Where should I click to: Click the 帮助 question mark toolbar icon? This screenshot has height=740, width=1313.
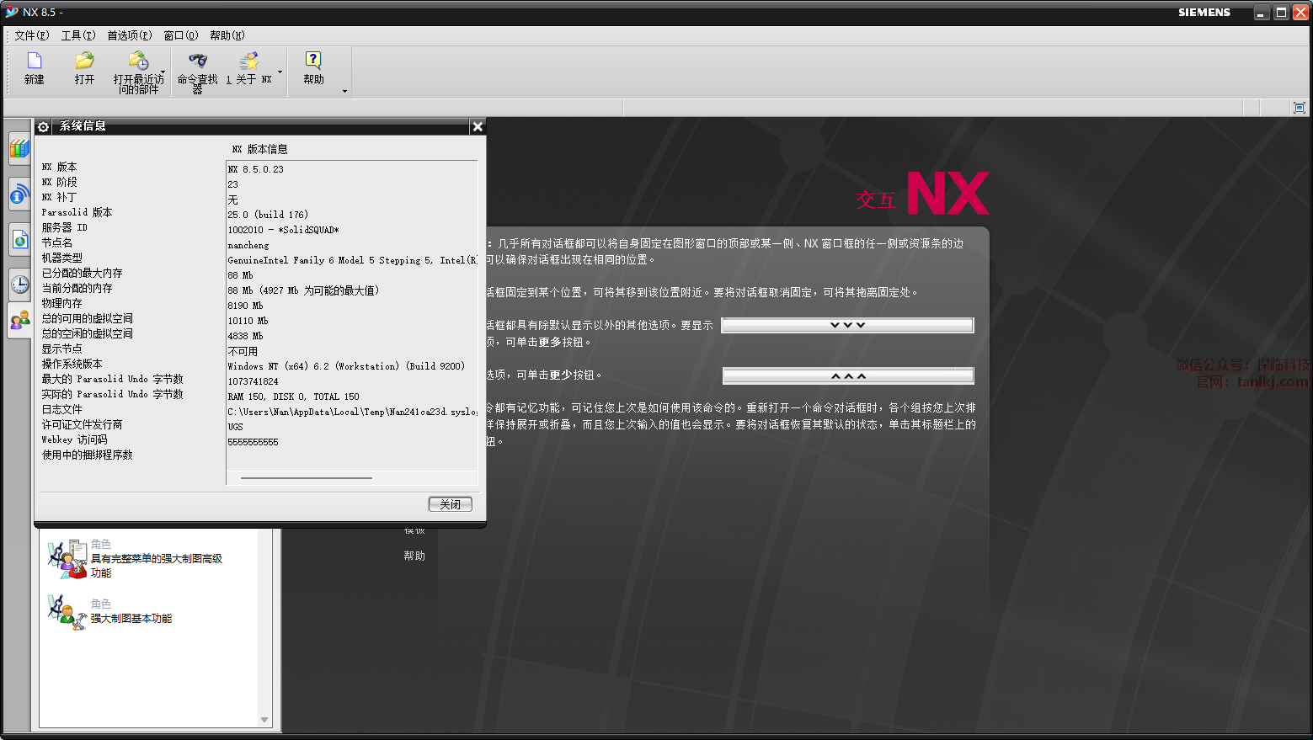[313, 61]
